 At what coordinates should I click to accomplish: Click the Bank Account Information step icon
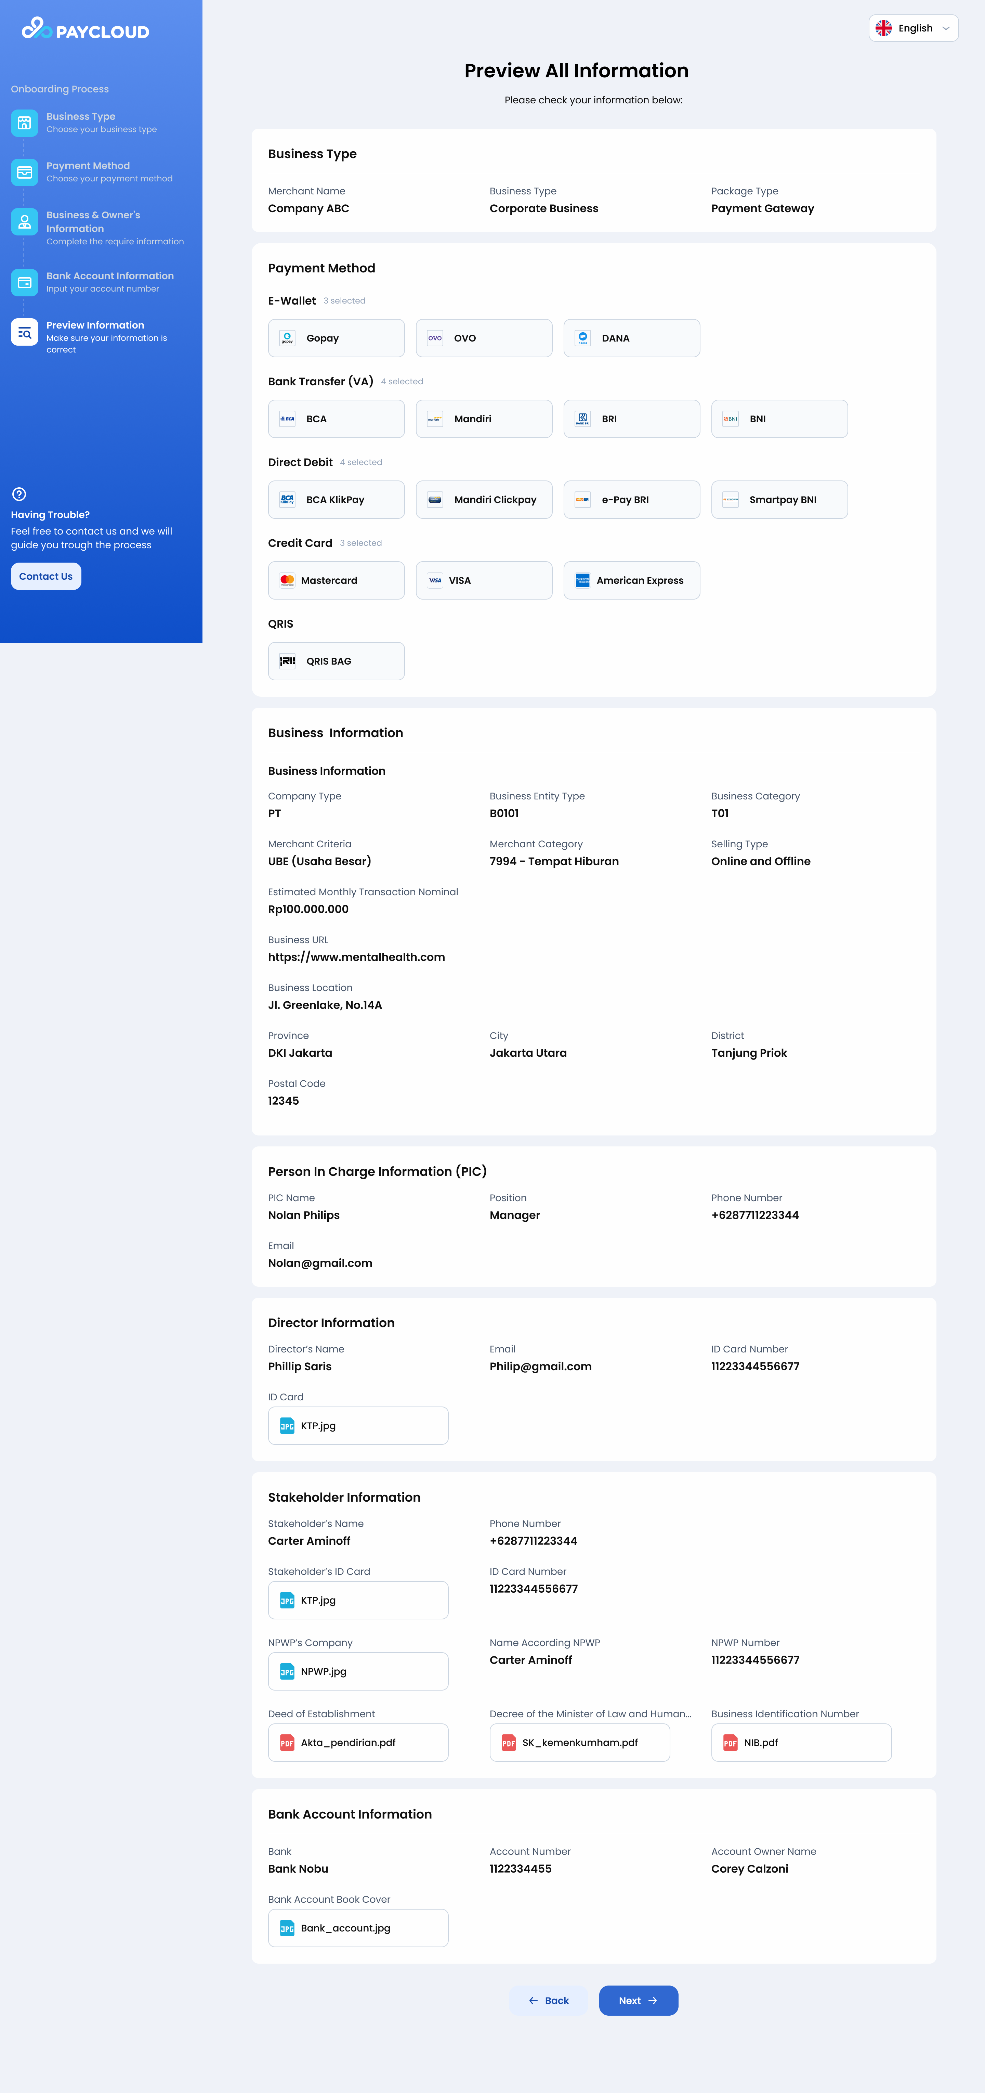coord(24,283)
